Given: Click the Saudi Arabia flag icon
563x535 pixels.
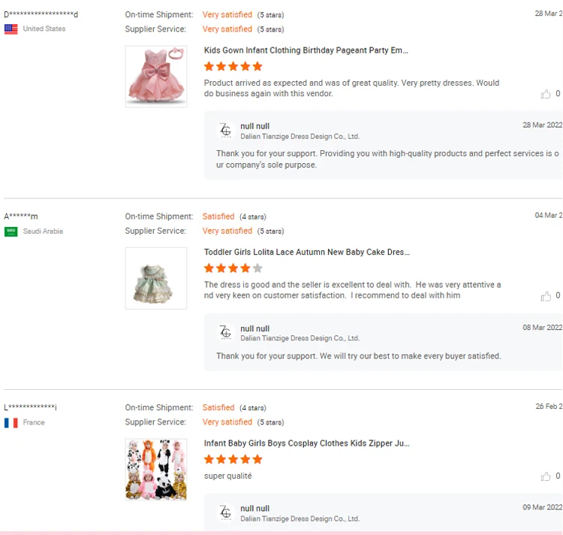Looking at the screenshot, I should [11, 231].
